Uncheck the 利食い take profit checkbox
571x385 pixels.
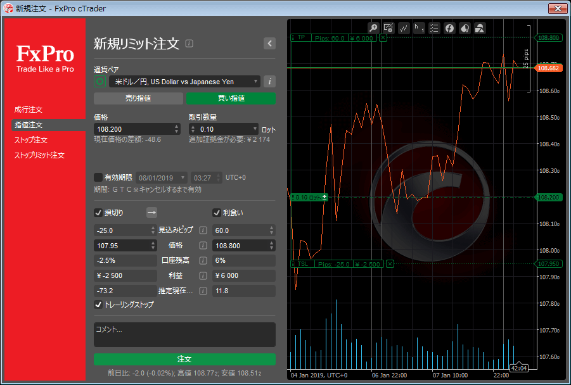[x=217, y=213]
